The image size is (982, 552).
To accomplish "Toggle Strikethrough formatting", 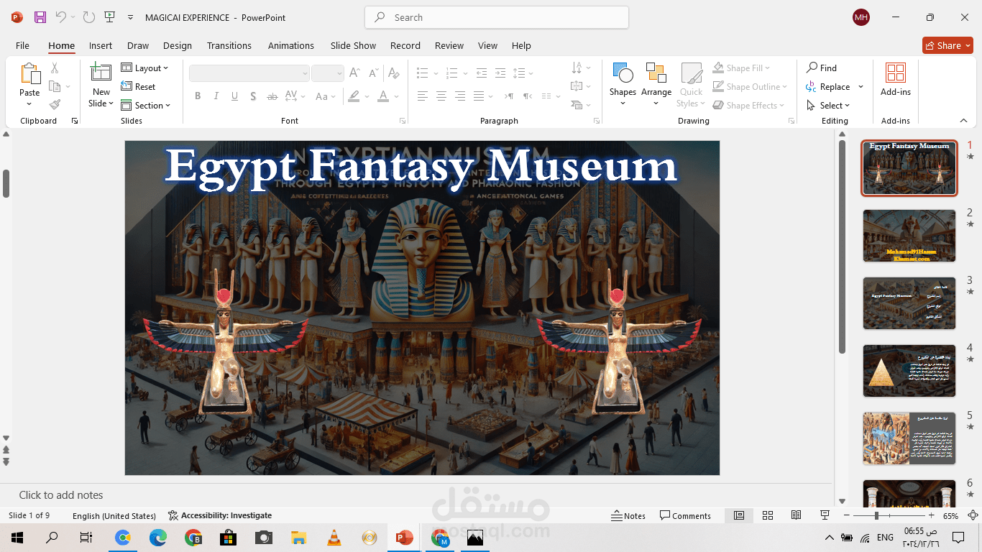I will pyautogui.click(x=272, y=96).
